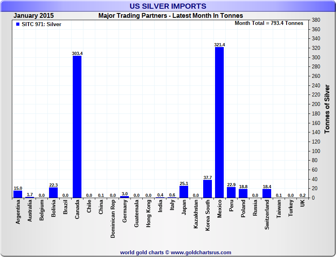Select the Kazakhstan axis label
Screen dimensions: 336x257
196,214
